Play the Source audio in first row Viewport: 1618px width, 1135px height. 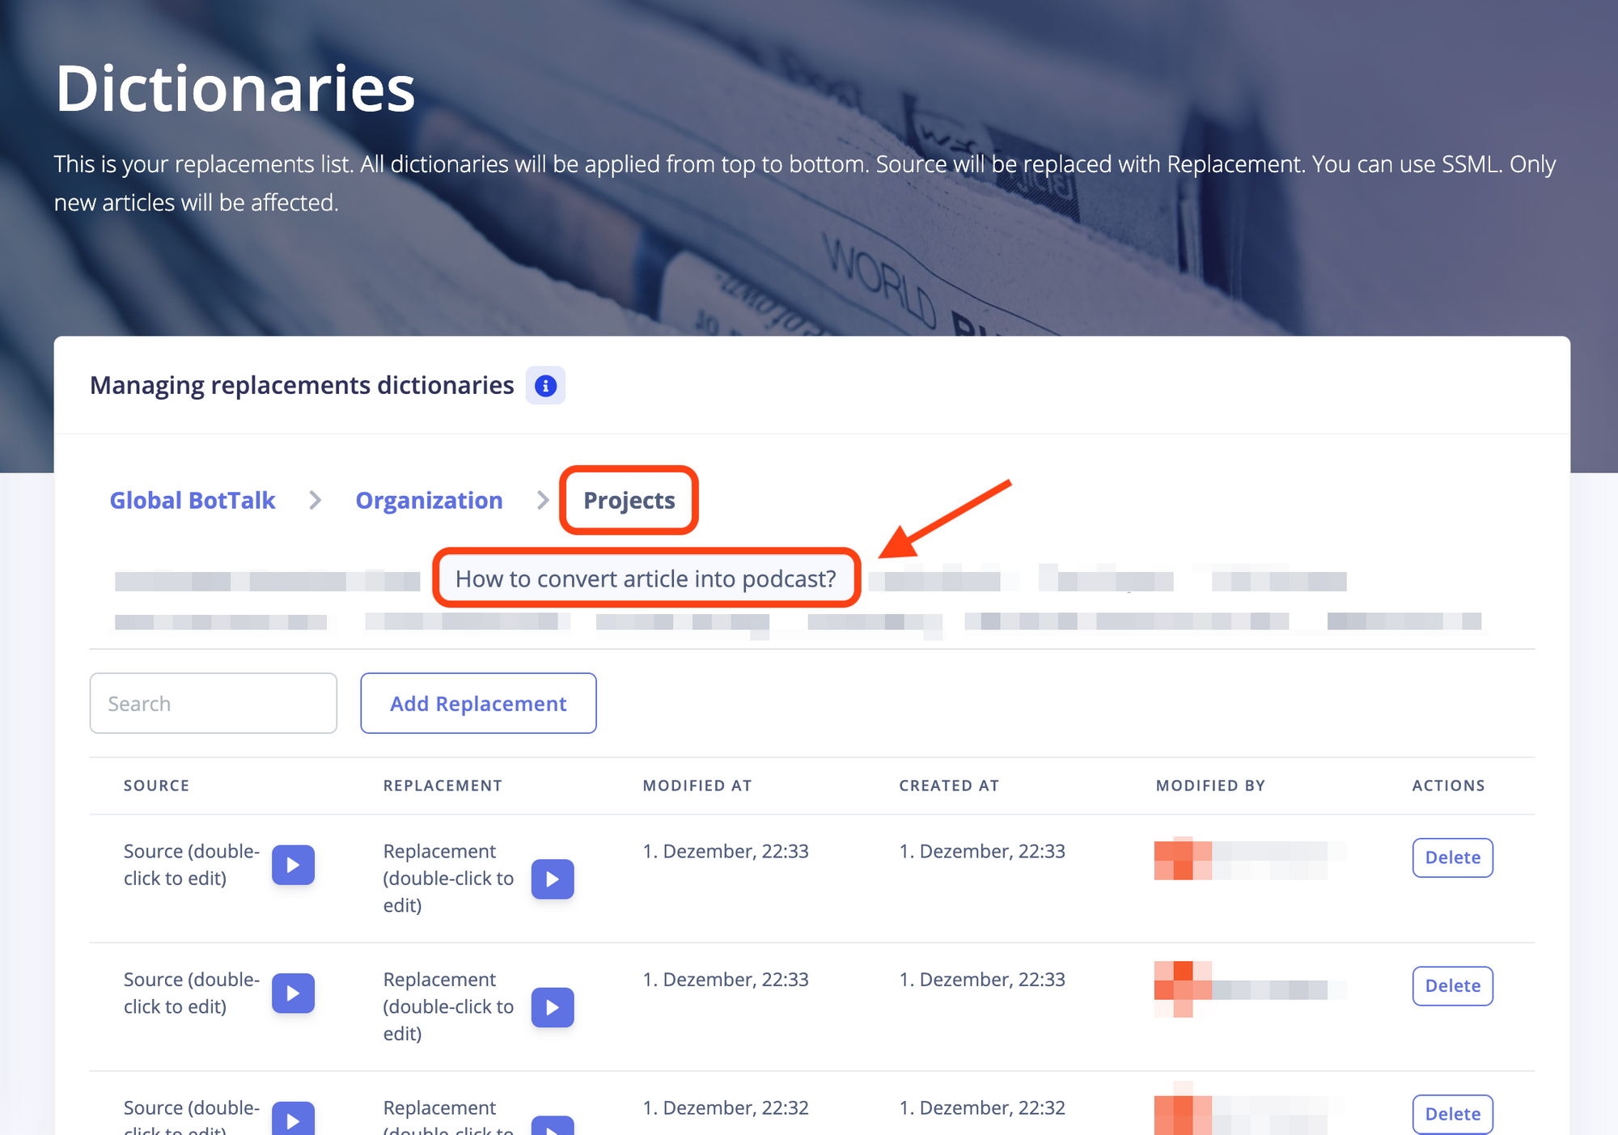(293, 865)
